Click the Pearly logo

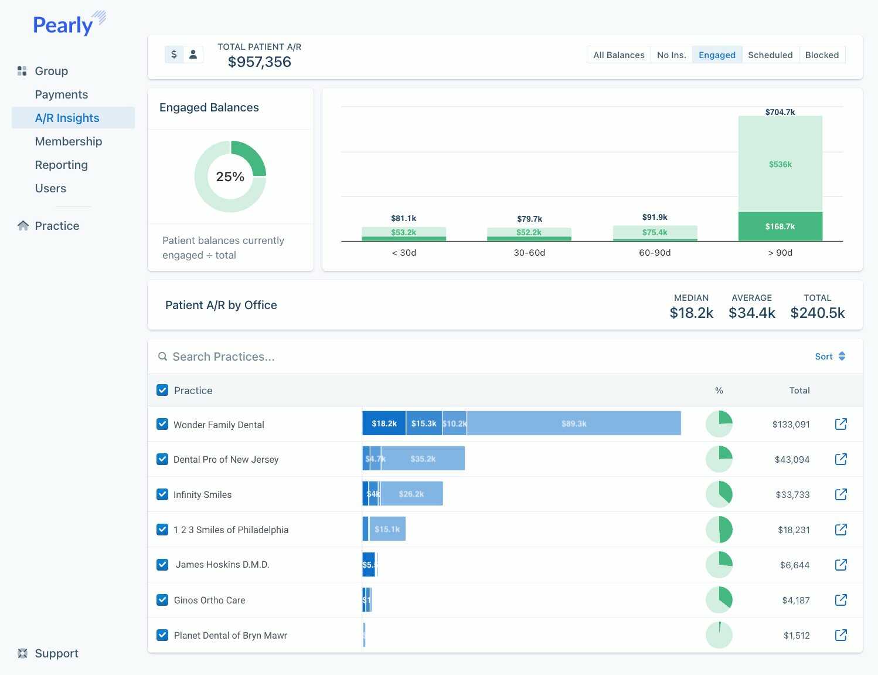click(69, 25)
